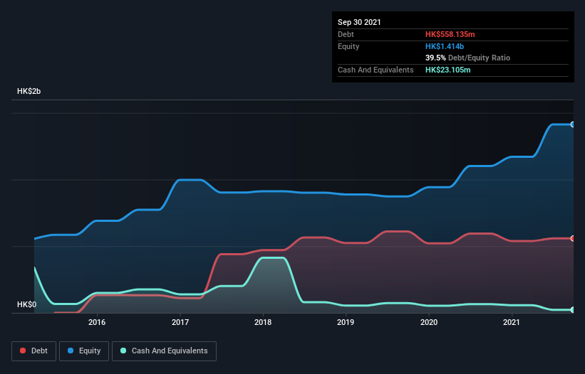Click the teal Cash And Equivalents legend dot

123,351
